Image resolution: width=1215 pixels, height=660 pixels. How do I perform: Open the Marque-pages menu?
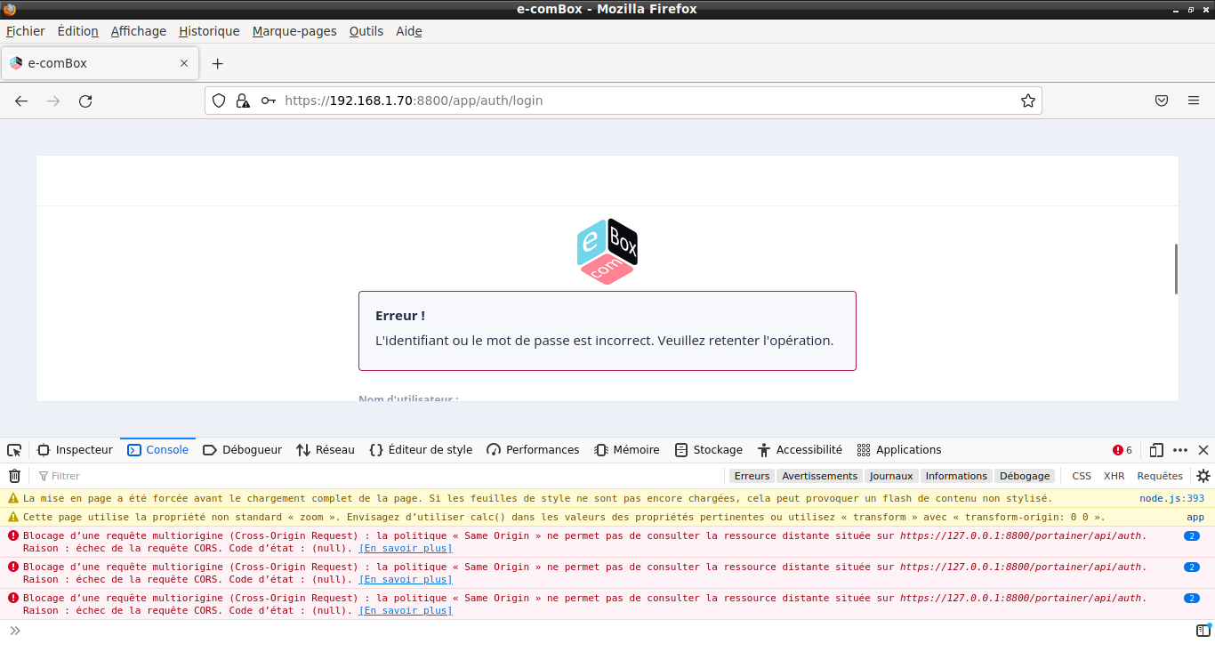(294, 31)
